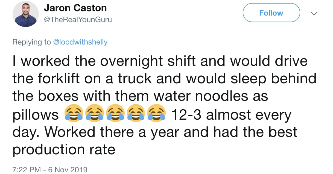Click the "Replying to" label text
This screenshot has width=333, height=174.
coord(32,42)
